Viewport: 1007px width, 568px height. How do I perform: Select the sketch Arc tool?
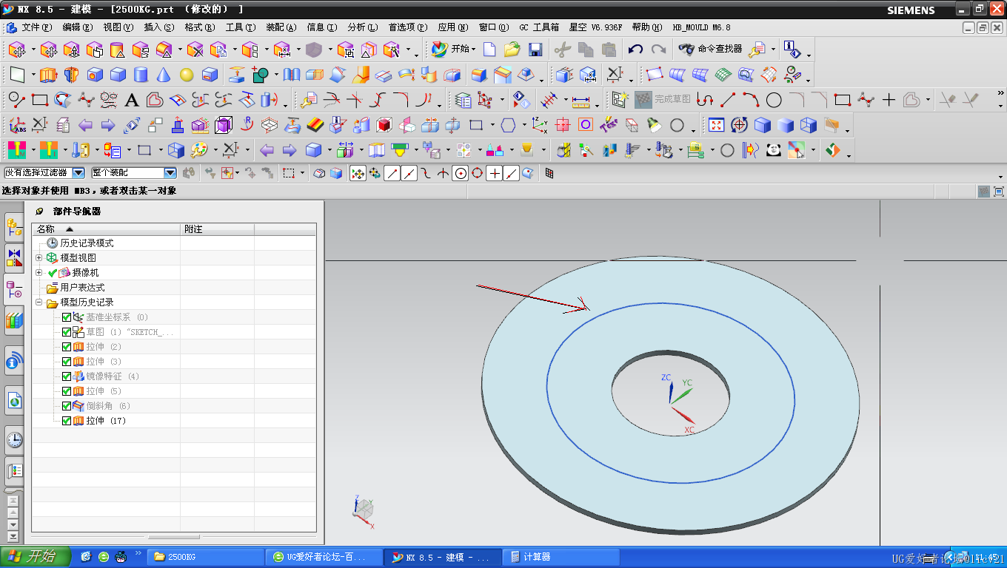[x=751, y=100]
